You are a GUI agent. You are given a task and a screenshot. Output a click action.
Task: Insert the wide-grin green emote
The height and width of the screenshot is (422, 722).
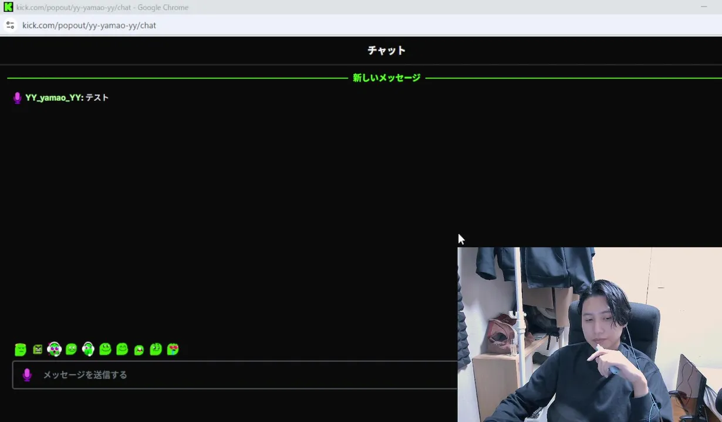(105, 349)
